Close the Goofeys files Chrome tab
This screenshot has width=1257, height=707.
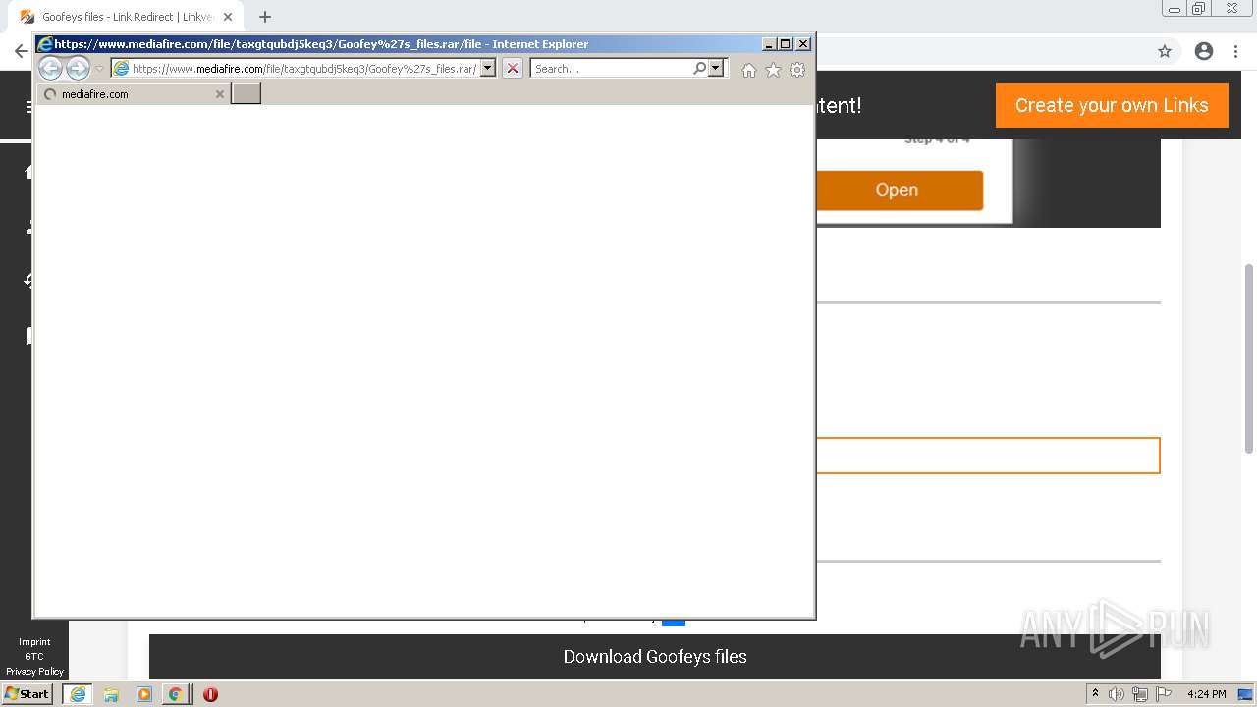point(228,17)
